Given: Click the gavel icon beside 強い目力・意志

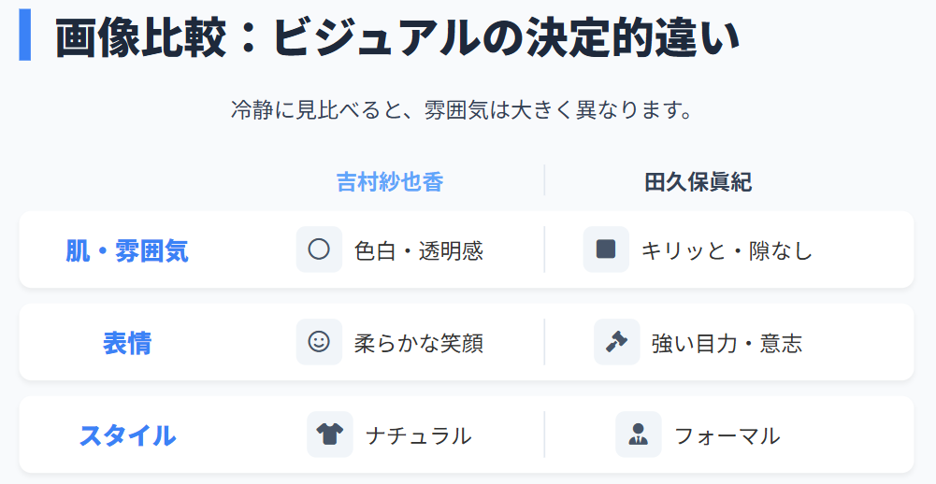Looking at the screenshot, I should pos(616,342).
